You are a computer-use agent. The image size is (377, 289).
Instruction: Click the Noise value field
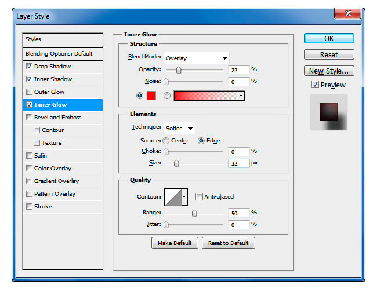tap(239, 82)
